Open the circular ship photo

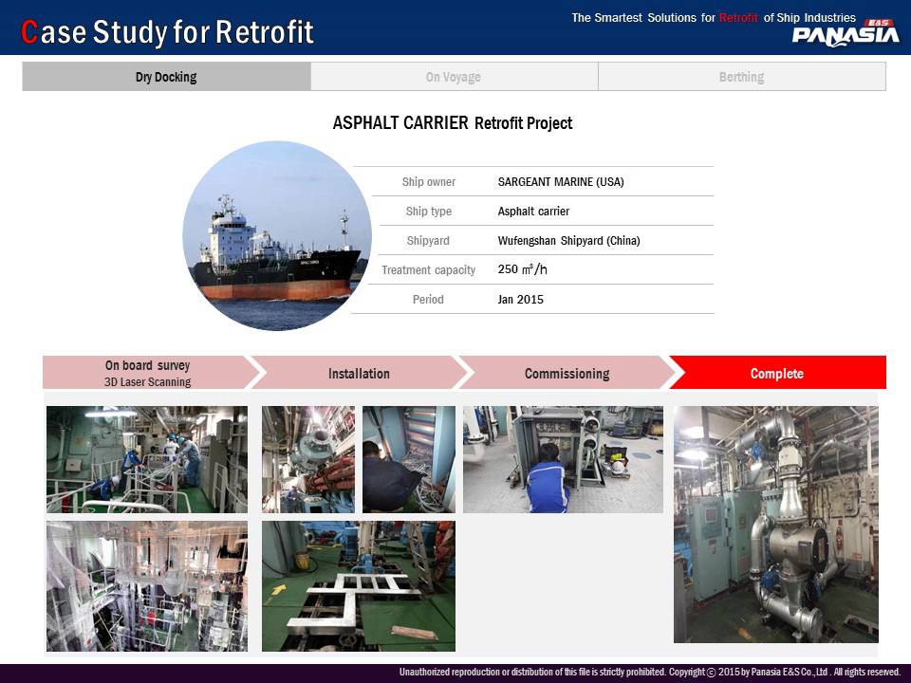click(277, 236)
